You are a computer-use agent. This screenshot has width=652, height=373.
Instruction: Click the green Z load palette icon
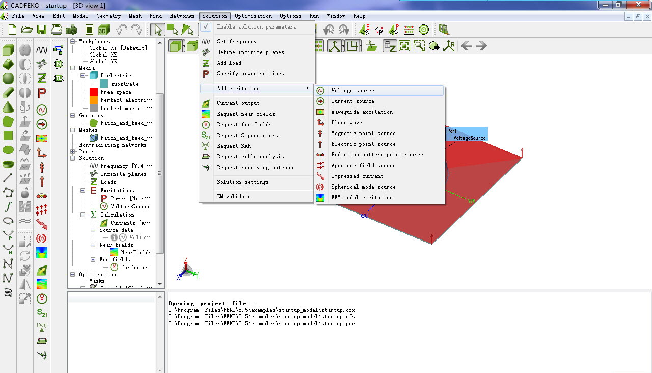tap(42, 78)
